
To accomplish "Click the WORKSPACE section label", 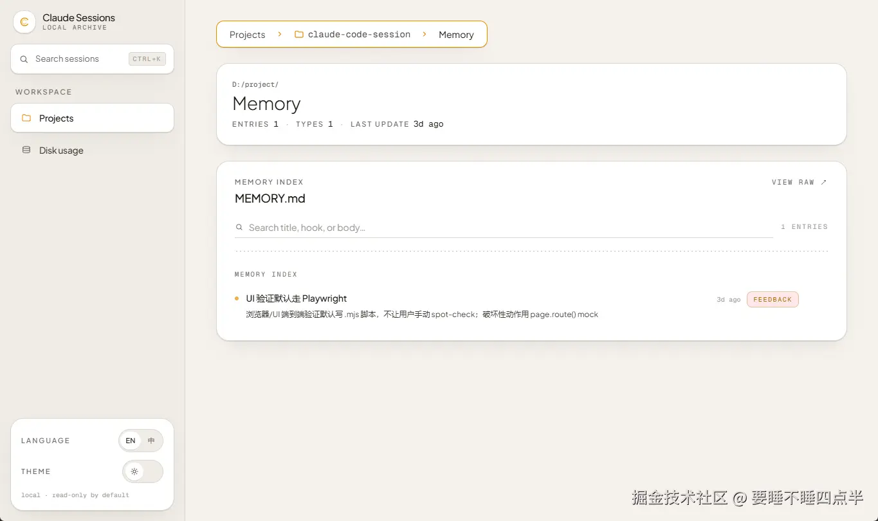I will click(x=44, y=92).
